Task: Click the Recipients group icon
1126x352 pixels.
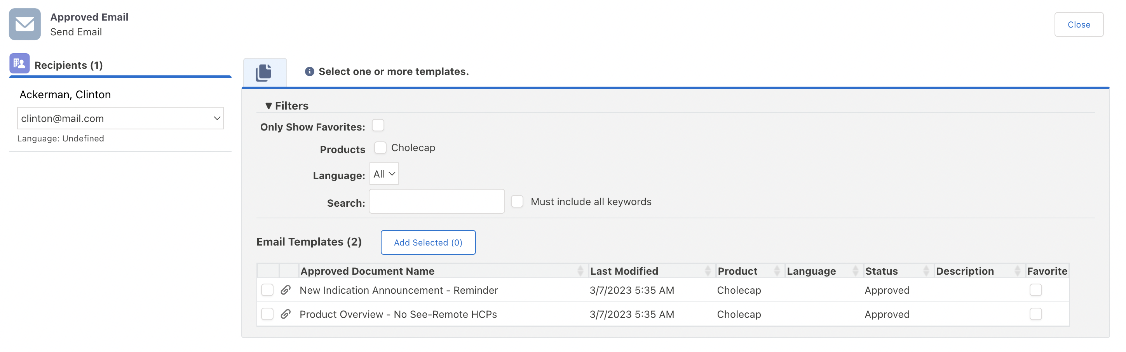Action: [x=19, y=64]
